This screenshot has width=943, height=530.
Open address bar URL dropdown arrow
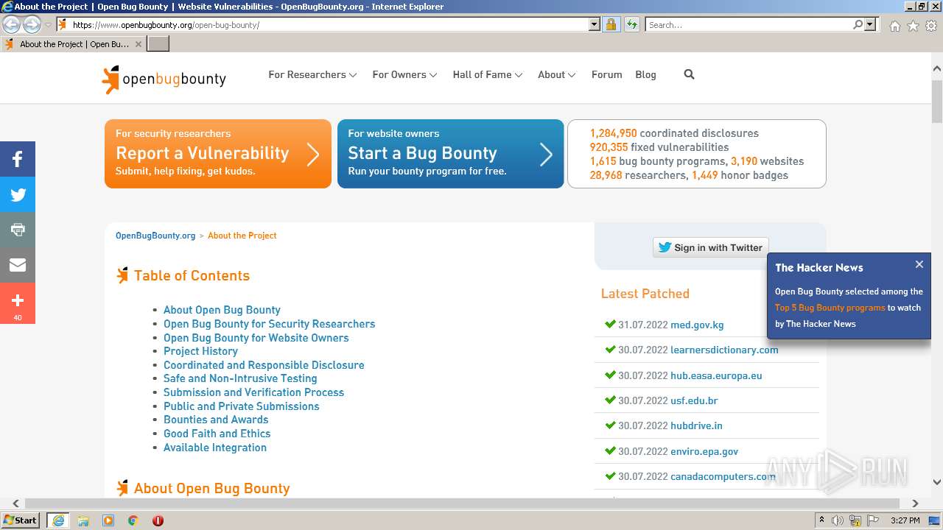(595, 24)
